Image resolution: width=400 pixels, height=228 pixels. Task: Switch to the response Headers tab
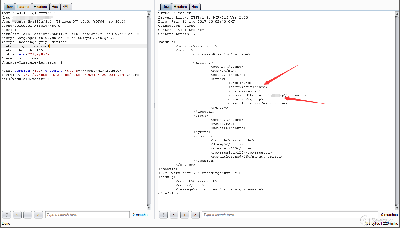(x=180, y=7)
